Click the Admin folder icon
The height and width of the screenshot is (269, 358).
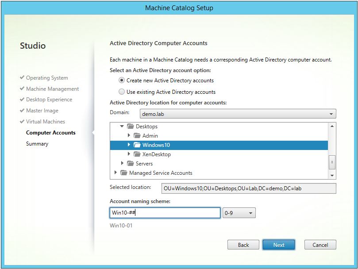pos(137,136)
